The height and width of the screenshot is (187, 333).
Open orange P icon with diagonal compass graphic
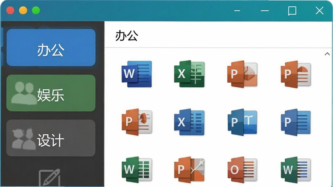(x=189, y=170)
